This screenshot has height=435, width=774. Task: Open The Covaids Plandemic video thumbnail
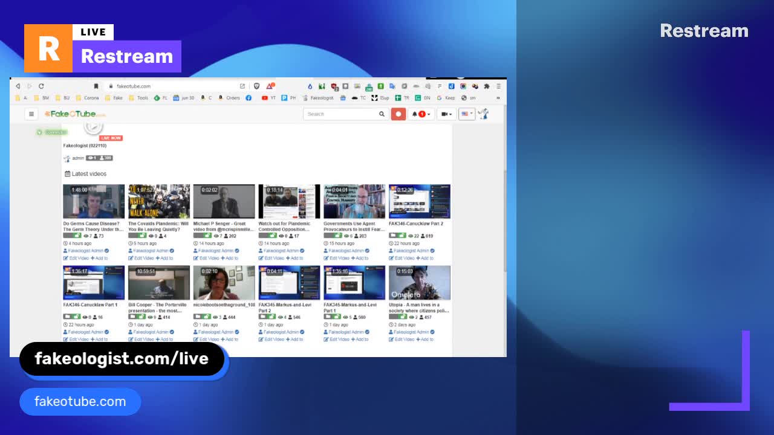pos(159,201)
